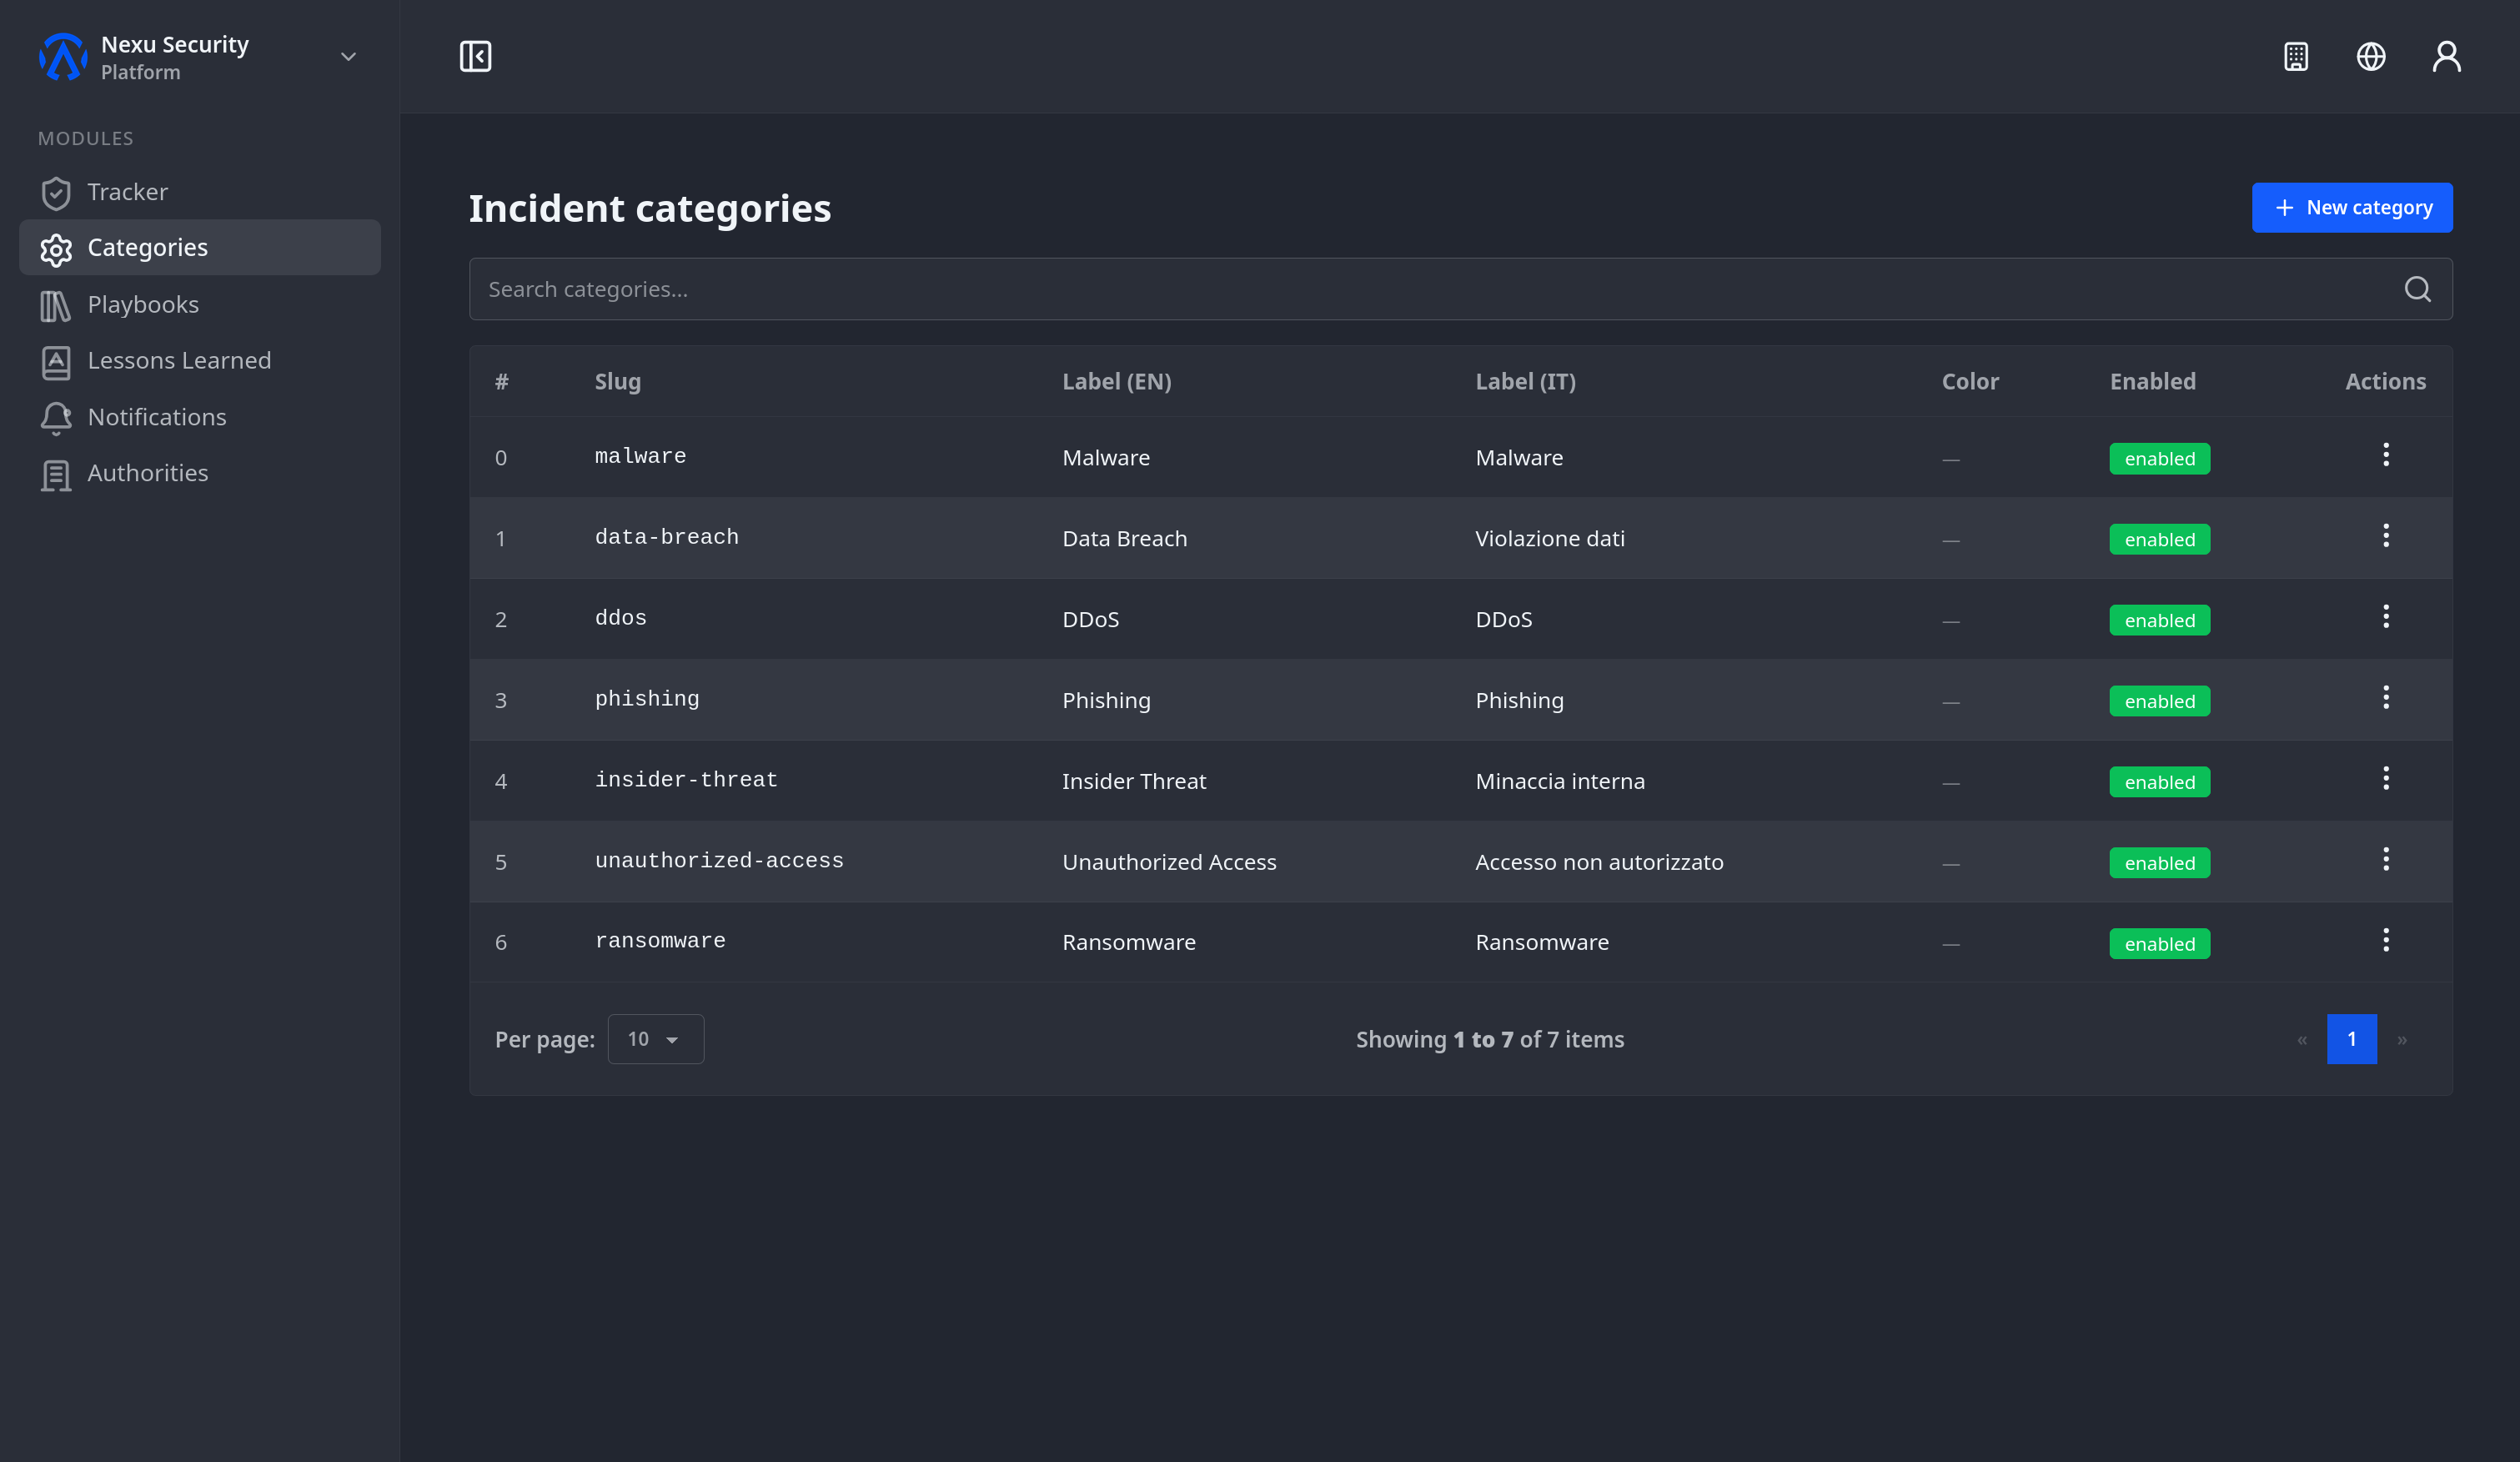Click enabled badge for malware

[x=2160, y=459]
